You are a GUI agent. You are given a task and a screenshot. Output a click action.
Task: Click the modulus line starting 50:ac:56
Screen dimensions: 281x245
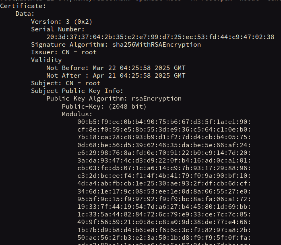coord(164,238)
